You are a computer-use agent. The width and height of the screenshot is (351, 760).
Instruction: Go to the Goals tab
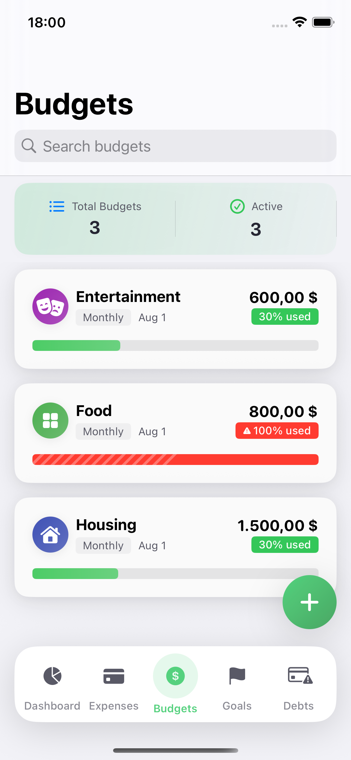(237, 687)
